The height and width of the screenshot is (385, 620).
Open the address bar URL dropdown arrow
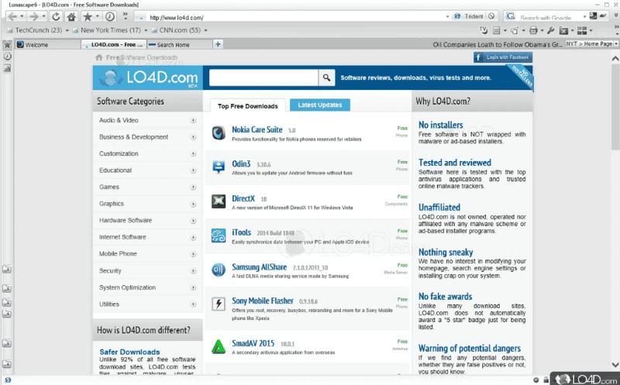point(447,16)
